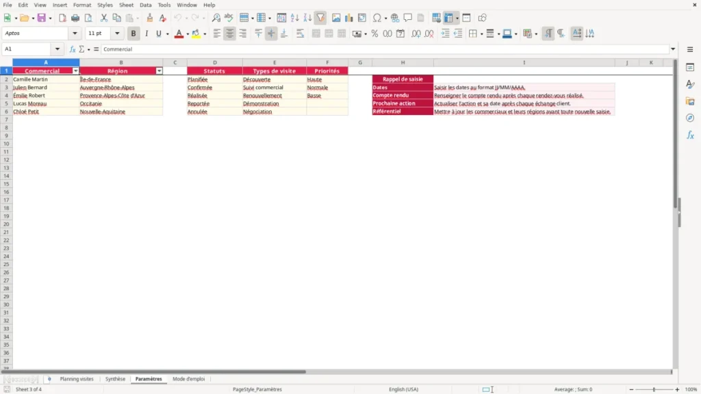Select column H header
Screen dimensions: 701x394
(403, 62)
